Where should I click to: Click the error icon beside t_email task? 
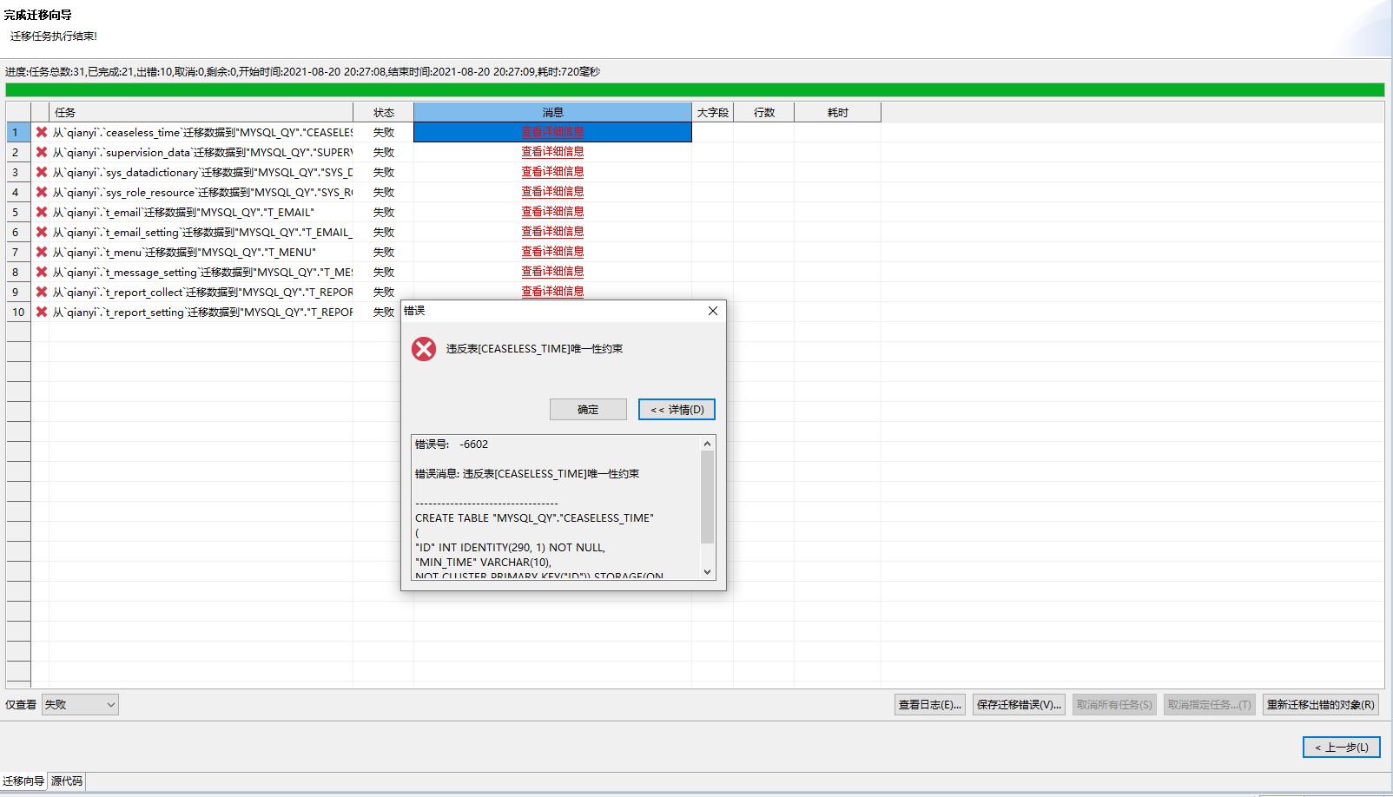(x=42, y=212)
